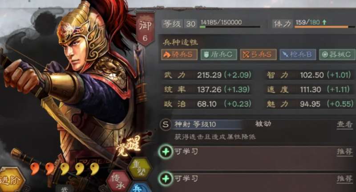Tap the 觉醒 awakening label
This screenshot has height=192, width=356.
(x=128, y=146)
